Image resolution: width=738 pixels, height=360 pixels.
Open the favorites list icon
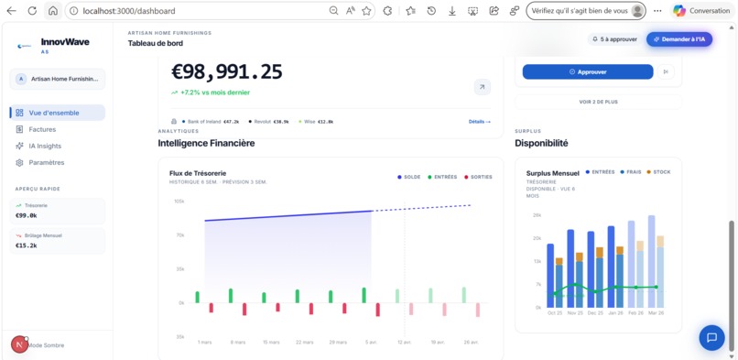(x=410, y=11)
